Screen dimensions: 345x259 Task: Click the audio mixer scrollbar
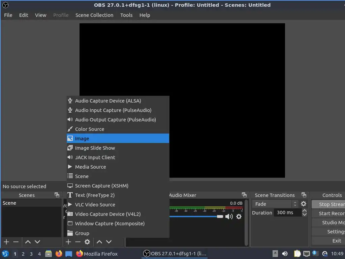[x=246, y=223]
